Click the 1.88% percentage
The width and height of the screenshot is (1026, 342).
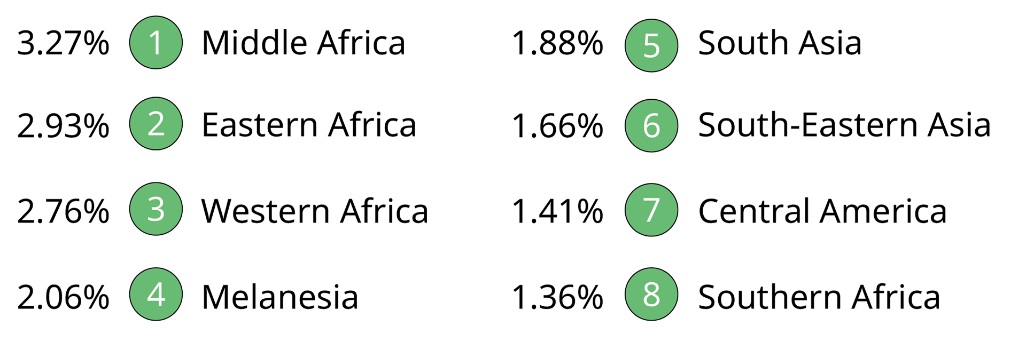tap(557, 43)
